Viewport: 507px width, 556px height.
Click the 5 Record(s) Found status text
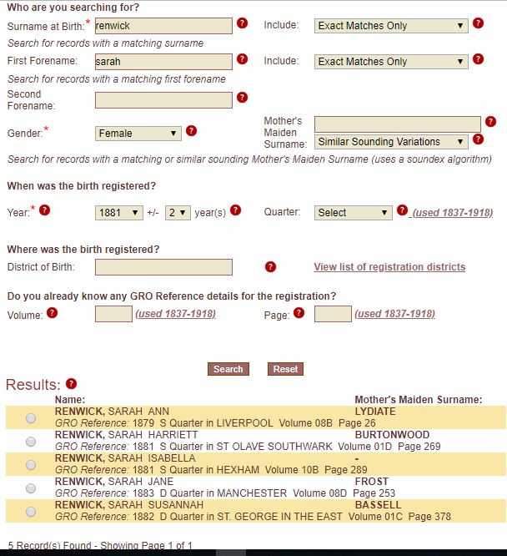(x=100, y=545)
